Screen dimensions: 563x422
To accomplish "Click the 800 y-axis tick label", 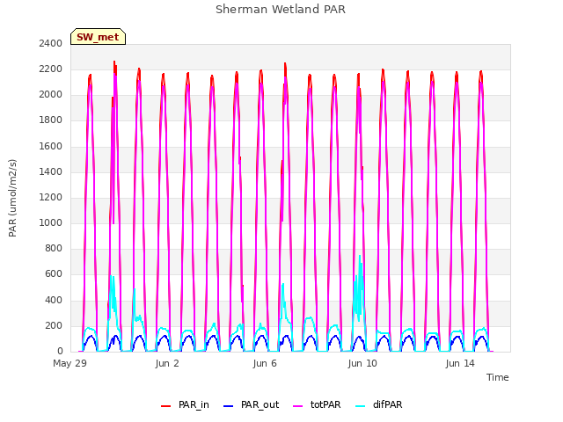I will click(x=54, y=248).
